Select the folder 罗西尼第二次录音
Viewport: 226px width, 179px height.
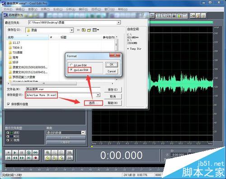click(22, 77)
